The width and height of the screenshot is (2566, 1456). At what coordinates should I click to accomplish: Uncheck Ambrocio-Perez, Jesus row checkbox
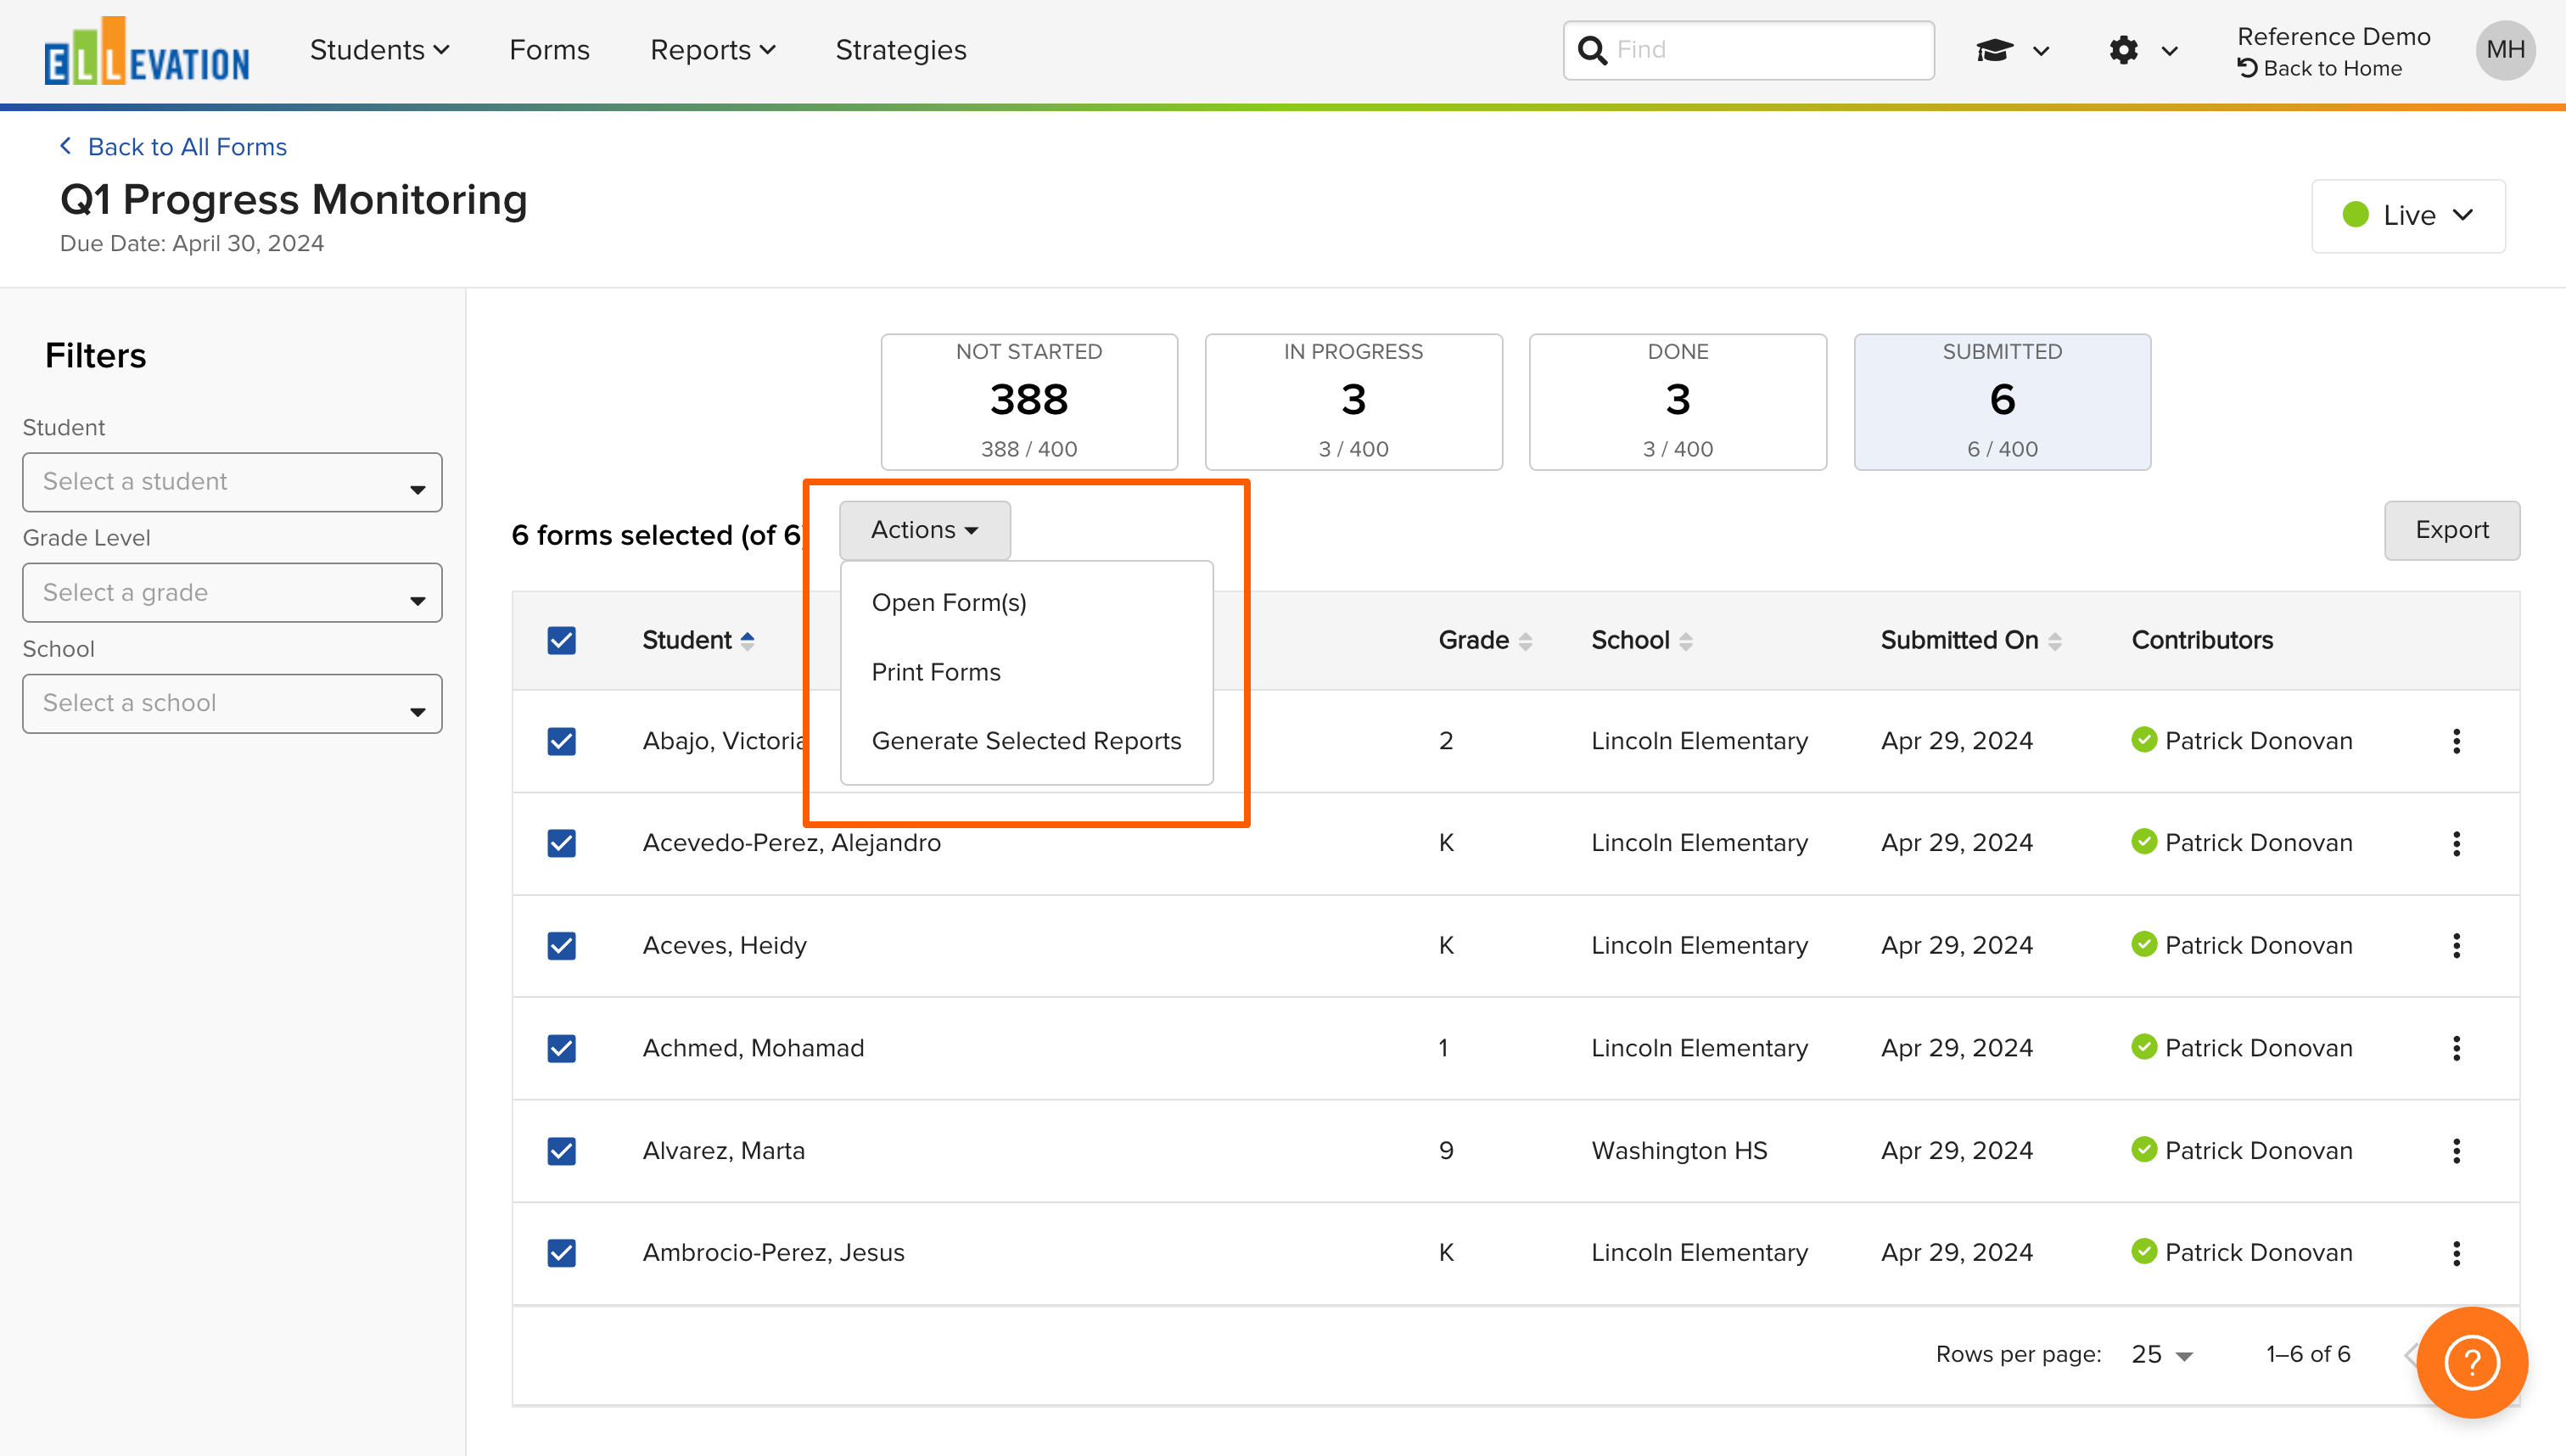562,1253
